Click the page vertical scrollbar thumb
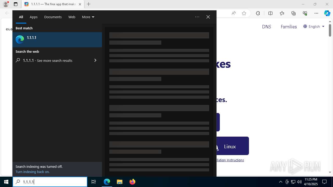 click(330, 30)
